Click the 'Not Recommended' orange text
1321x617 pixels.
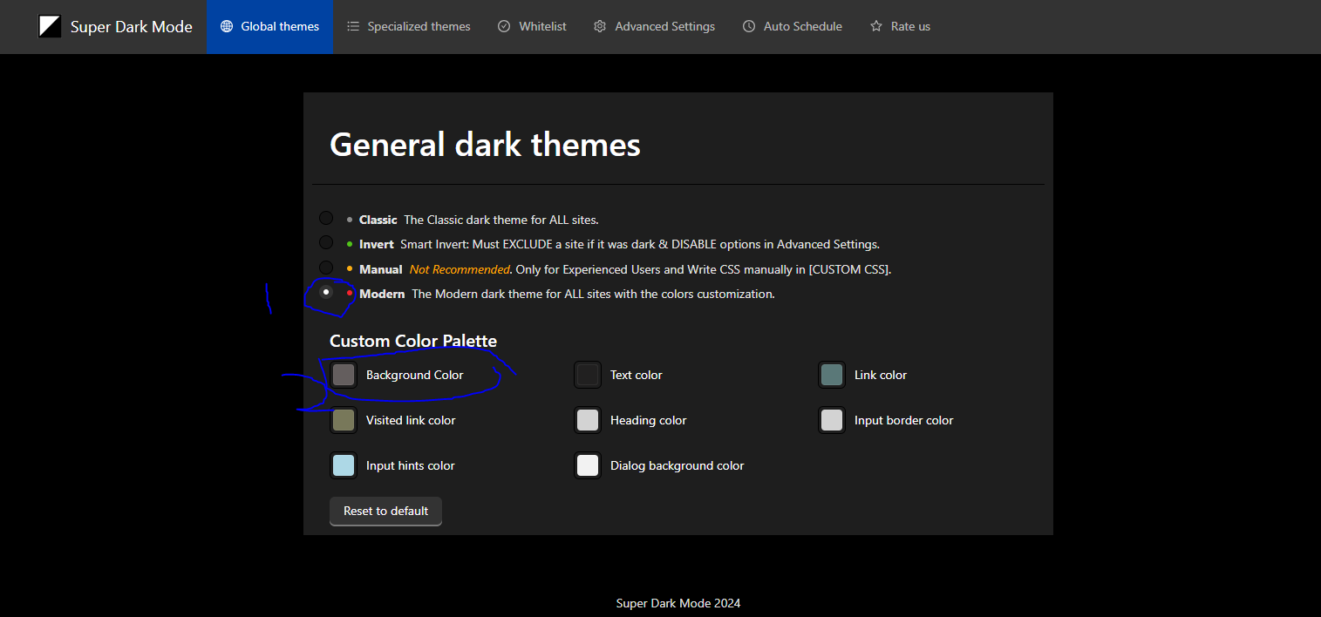click(460, 269)
